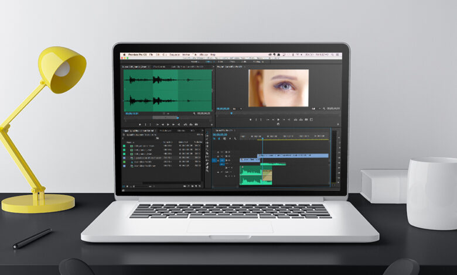457x275 pixels.
Task: Select the Selection tool in Tools panel
Action: coord(207,132)
